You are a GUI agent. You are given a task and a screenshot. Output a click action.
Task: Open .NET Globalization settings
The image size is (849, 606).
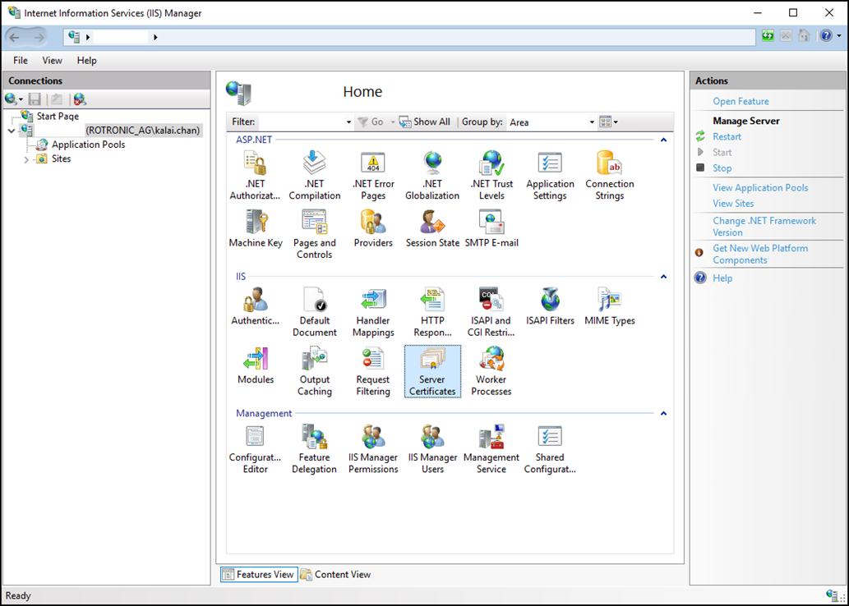[432, 175]
